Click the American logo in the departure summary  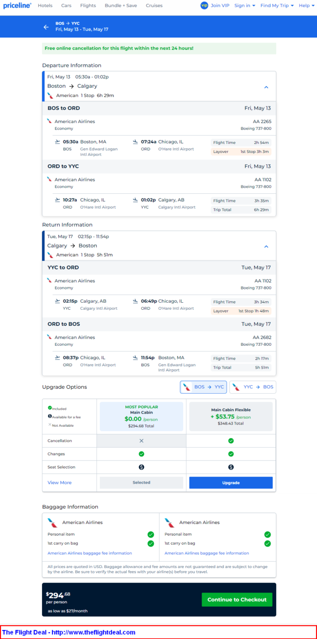tap(50, 95)
